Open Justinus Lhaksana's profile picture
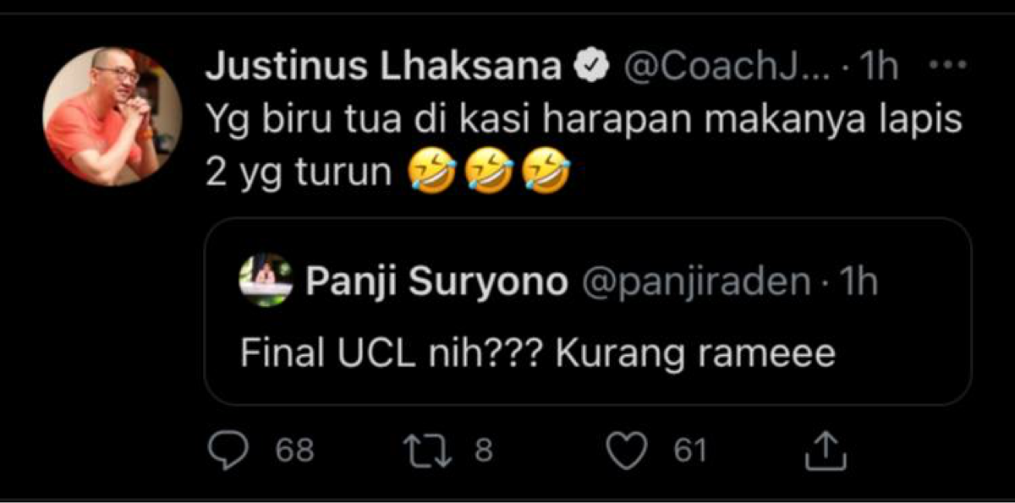The image size is (1015, 503). (x=112, y=116)
